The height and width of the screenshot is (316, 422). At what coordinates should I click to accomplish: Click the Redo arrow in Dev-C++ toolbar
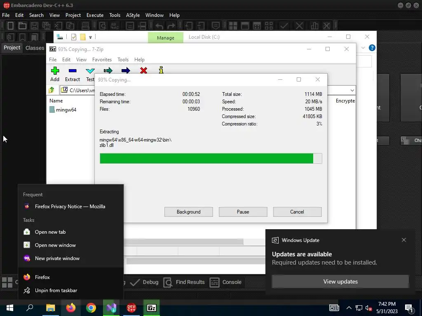171,26
